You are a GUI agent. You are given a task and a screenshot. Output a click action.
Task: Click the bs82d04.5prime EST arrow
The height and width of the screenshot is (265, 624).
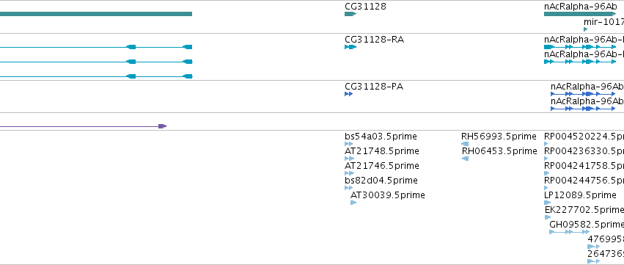point(349,188)
